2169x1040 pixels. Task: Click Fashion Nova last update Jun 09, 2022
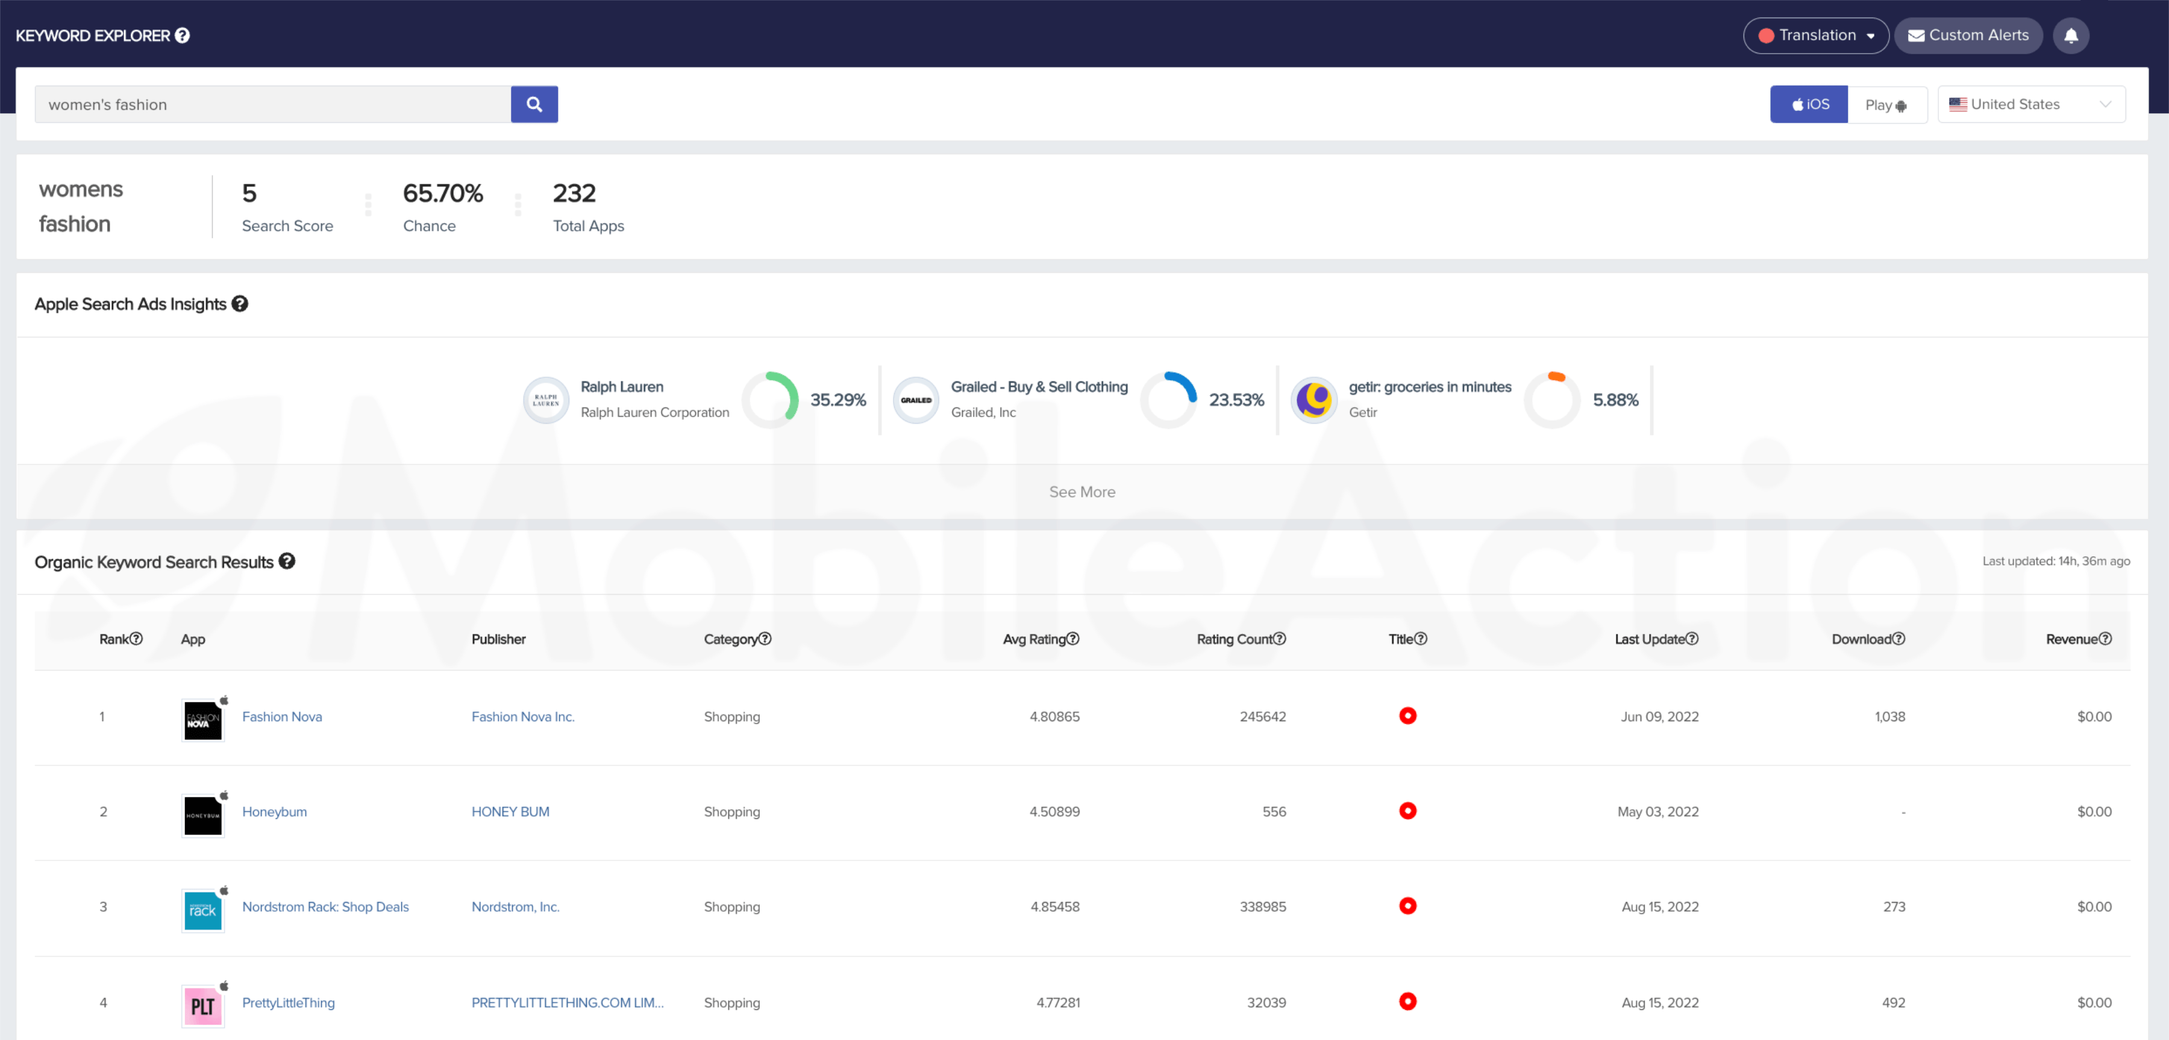[1660, 716]
